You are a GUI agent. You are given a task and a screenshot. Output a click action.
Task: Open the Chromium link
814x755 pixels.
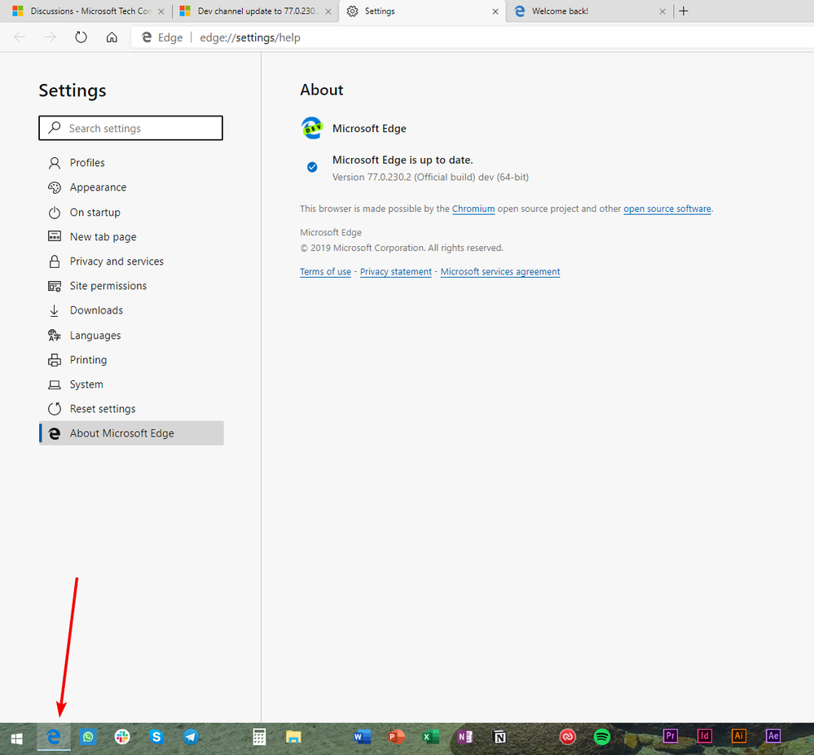[x=473, y=209]
